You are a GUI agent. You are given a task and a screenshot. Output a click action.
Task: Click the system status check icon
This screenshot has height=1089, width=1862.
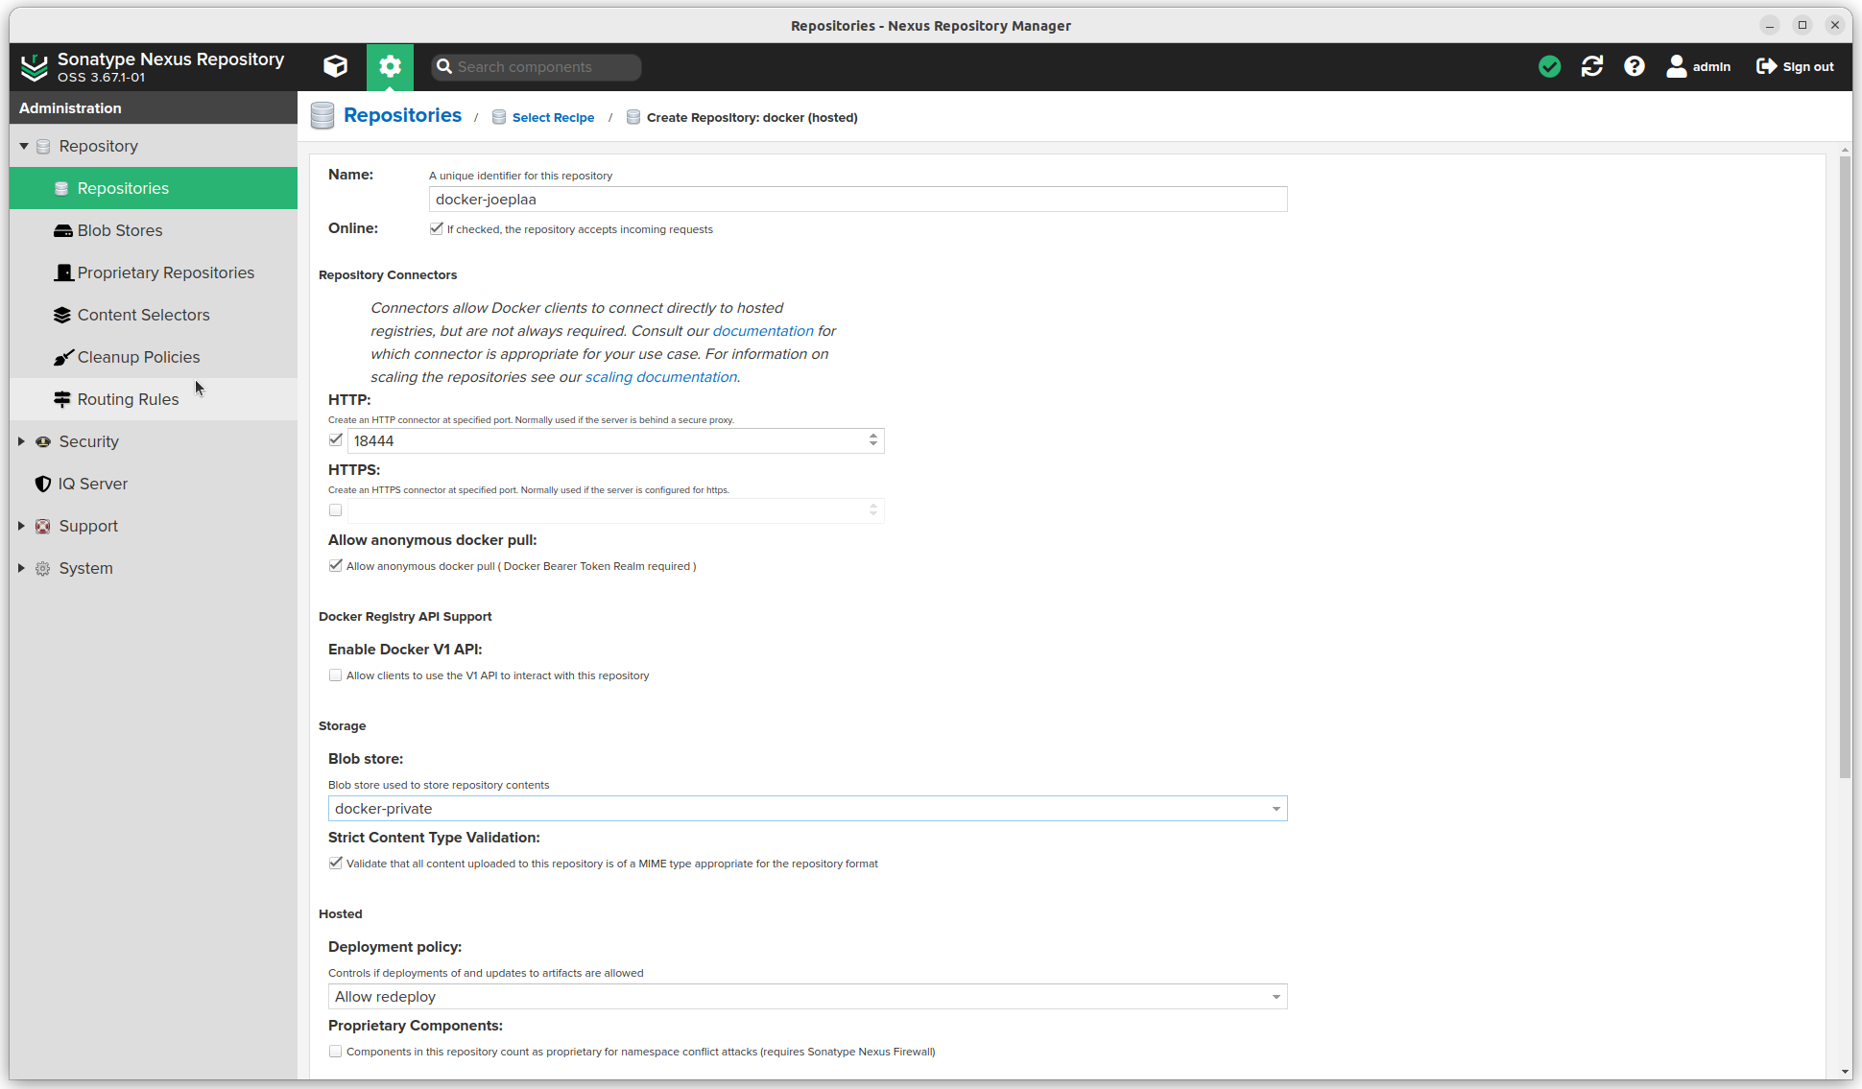tap(1549, 66)
